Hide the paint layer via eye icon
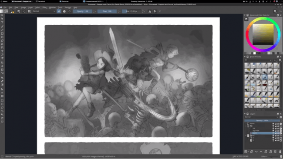 coord(273,133)
